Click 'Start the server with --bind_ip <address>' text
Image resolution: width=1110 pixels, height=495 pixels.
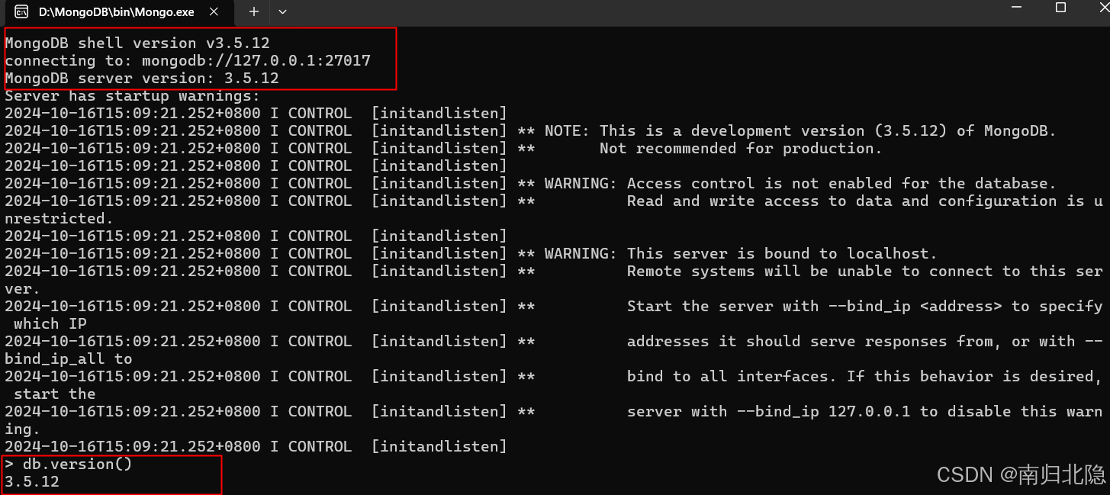pos(815,306)
